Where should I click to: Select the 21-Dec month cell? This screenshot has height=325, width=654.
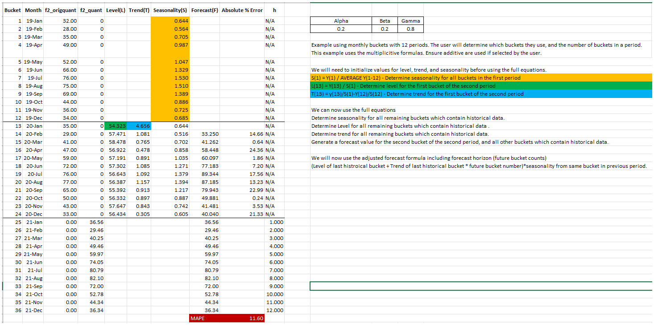pos(33,310)
